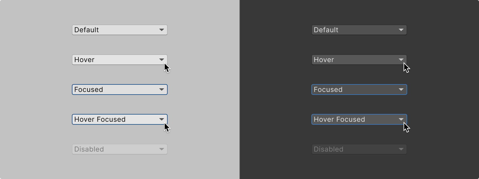Open the Focused dropdown in the light theme

click(x=120, y=89)
